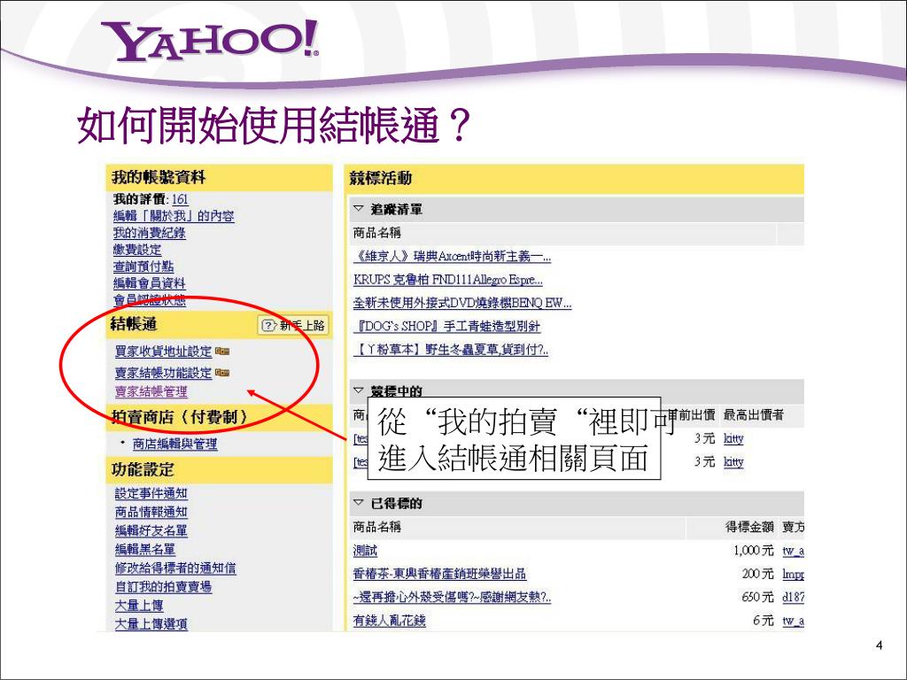
Task: Click the Yahoo! logo
Action: (x=209, y=41)
